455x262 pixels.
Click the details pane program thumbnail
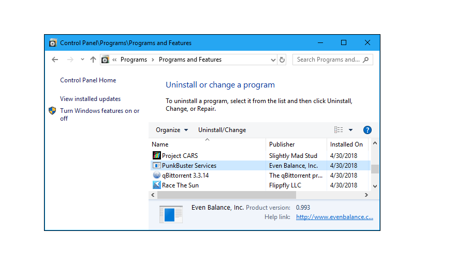coord(171,214)
